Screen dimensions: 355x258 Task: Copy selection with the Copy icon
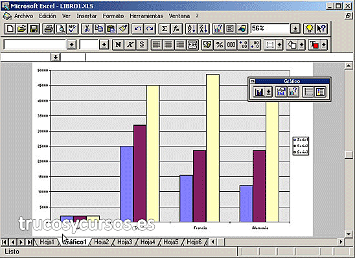pyautogui.click(x=99, y=29)
